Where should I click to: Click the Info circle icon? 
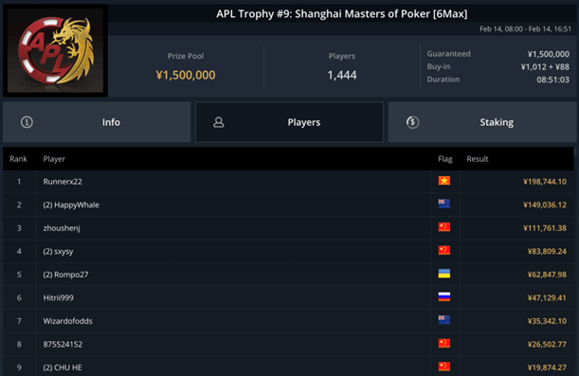(27, 122)
